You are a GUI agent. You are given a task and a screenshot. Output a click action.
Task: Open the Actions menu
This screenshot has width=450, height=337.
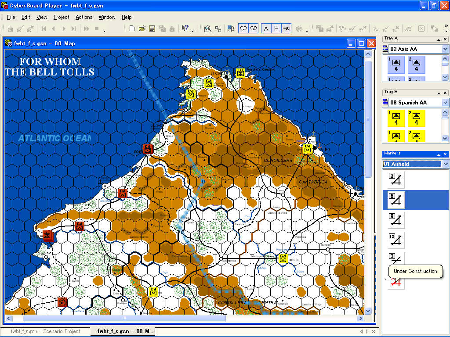tap(84, 17)
